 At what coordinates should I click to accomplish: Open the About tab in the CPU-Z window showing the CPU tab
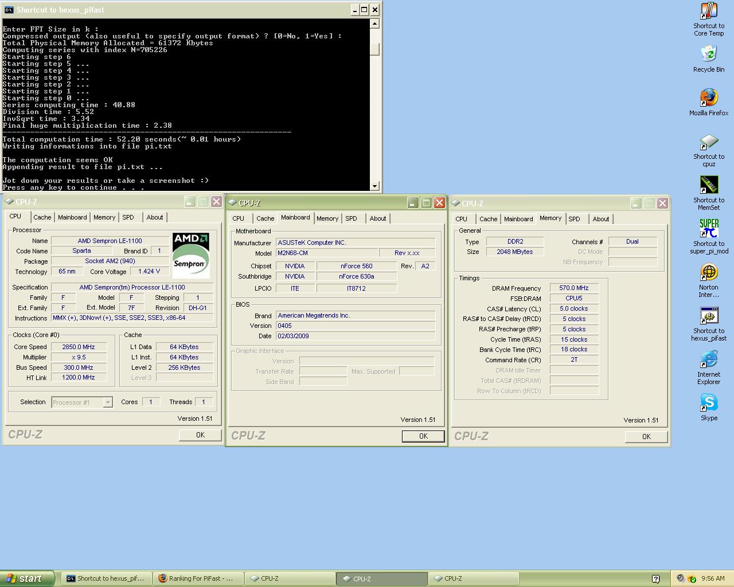point(155,217)
